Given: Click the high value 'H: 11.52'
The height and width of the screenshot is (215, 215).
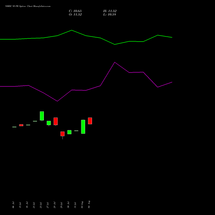Looking at the screenshot, I should [110, 11].
